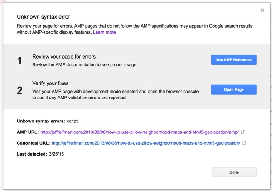272x191 pixels.
Task: Click the See AMP Reference button
Action: pos(233,60)
